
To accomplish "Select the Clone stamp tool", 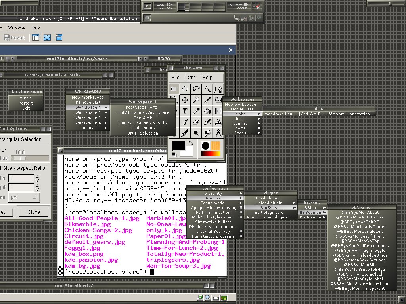I will click(218, 122).
